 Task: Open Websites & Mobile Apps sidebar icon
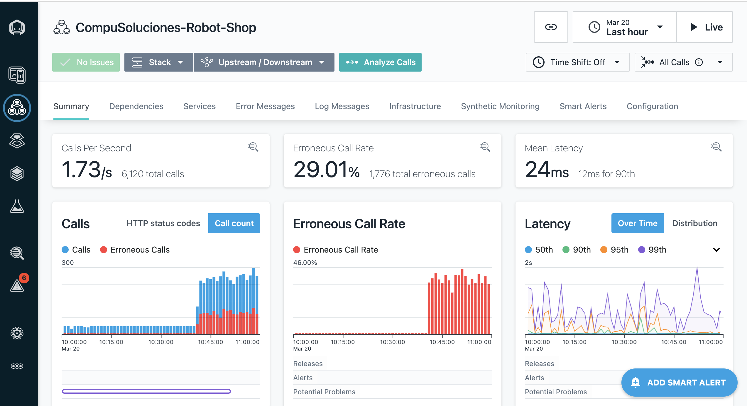tap(17, 75)
